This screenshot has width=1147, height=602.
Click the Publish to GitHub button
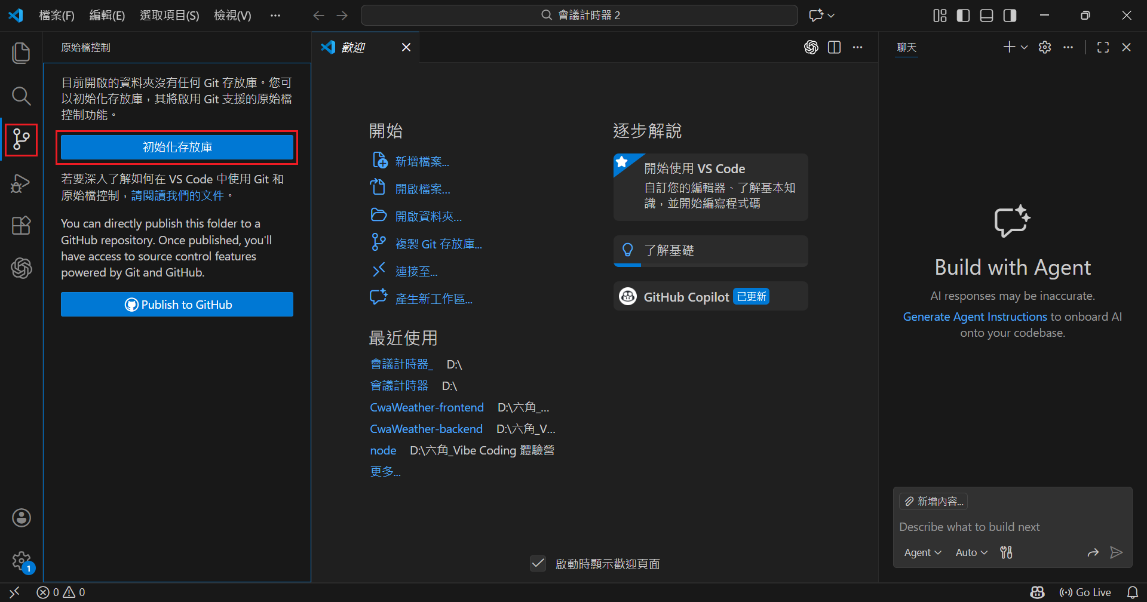click(x=177, y=305)
